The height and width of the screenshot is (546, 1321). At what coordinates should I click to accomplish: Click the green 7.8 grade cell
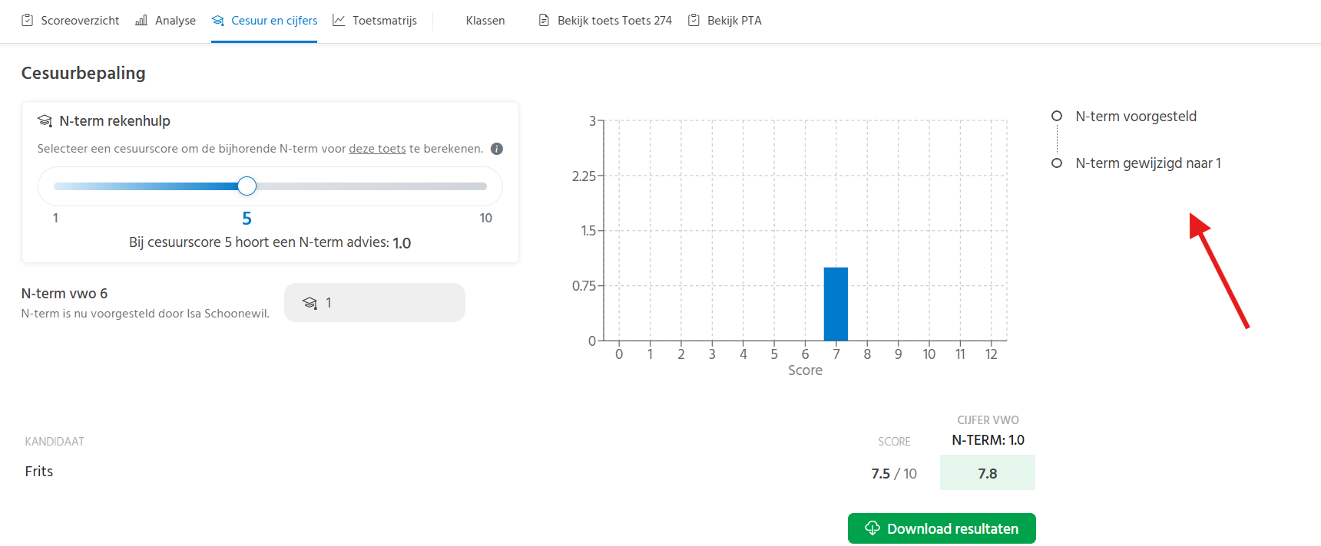pyautogui.click(x=987, y=473)
